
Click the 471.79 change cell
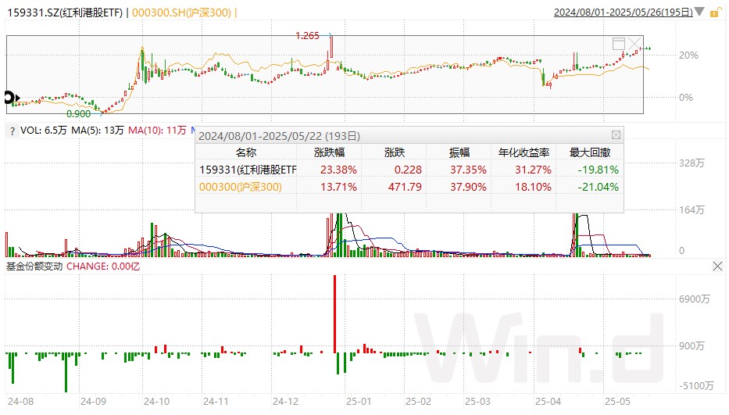click(405, 187)
